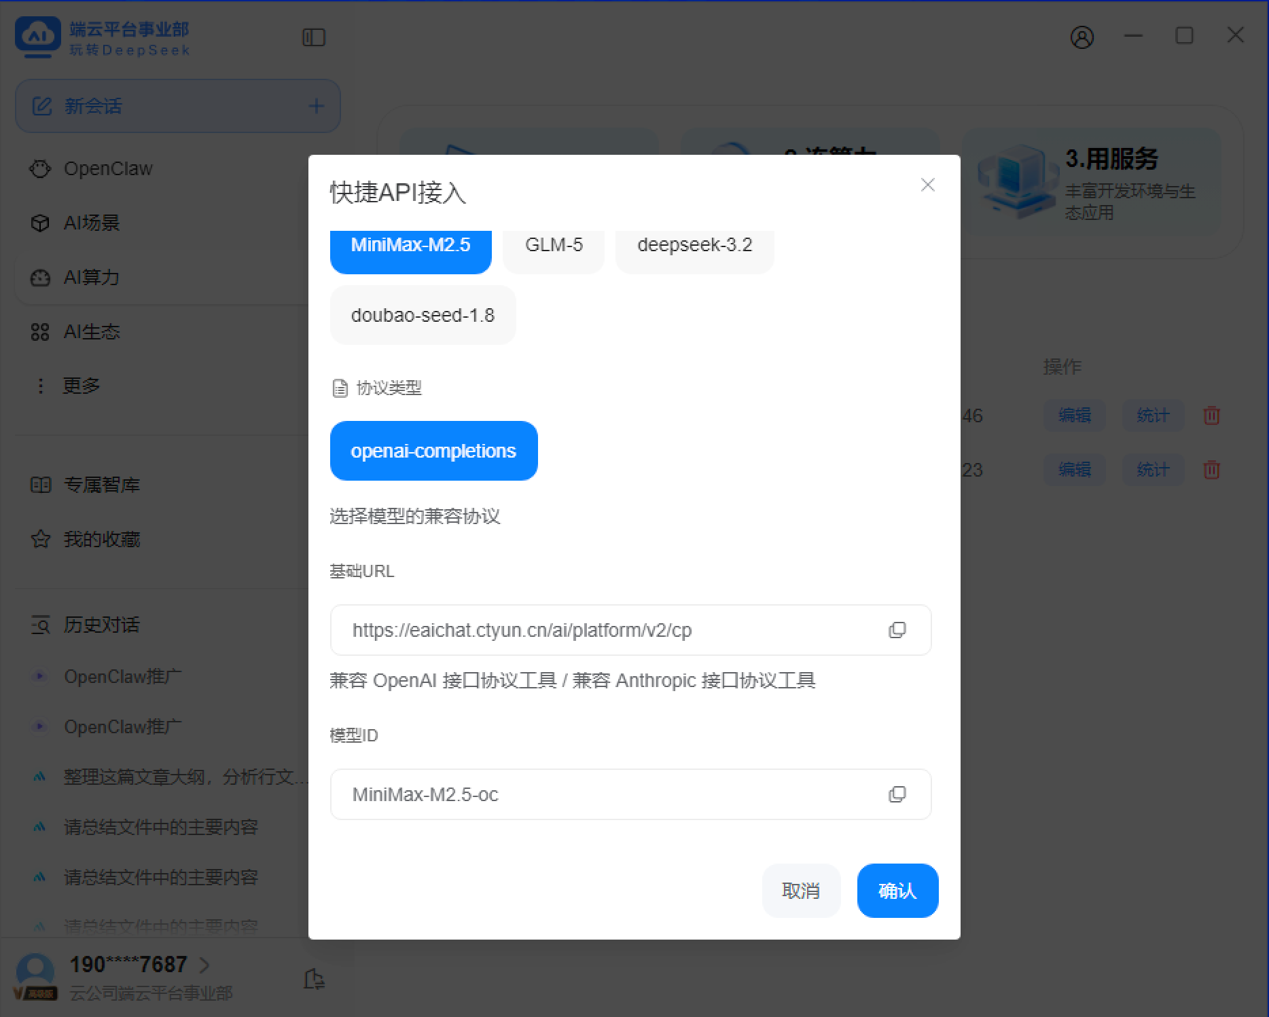Select the doubao-seed-1.8 model option
The height and width of the screenshot is (1017, 1269).
pyautogui.click(x=423, y=315)
